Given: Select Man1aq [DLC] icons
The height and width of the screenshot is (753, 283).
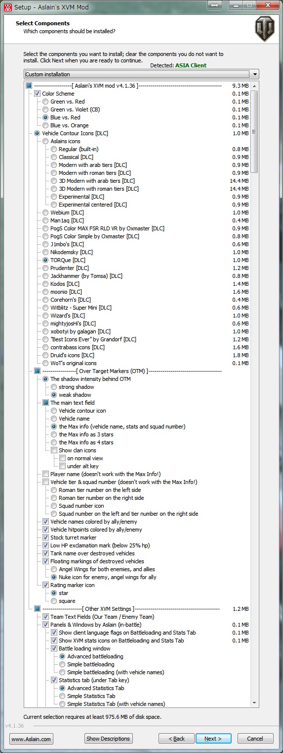Looking at the screenshot, I should click(x=46, y=220).
